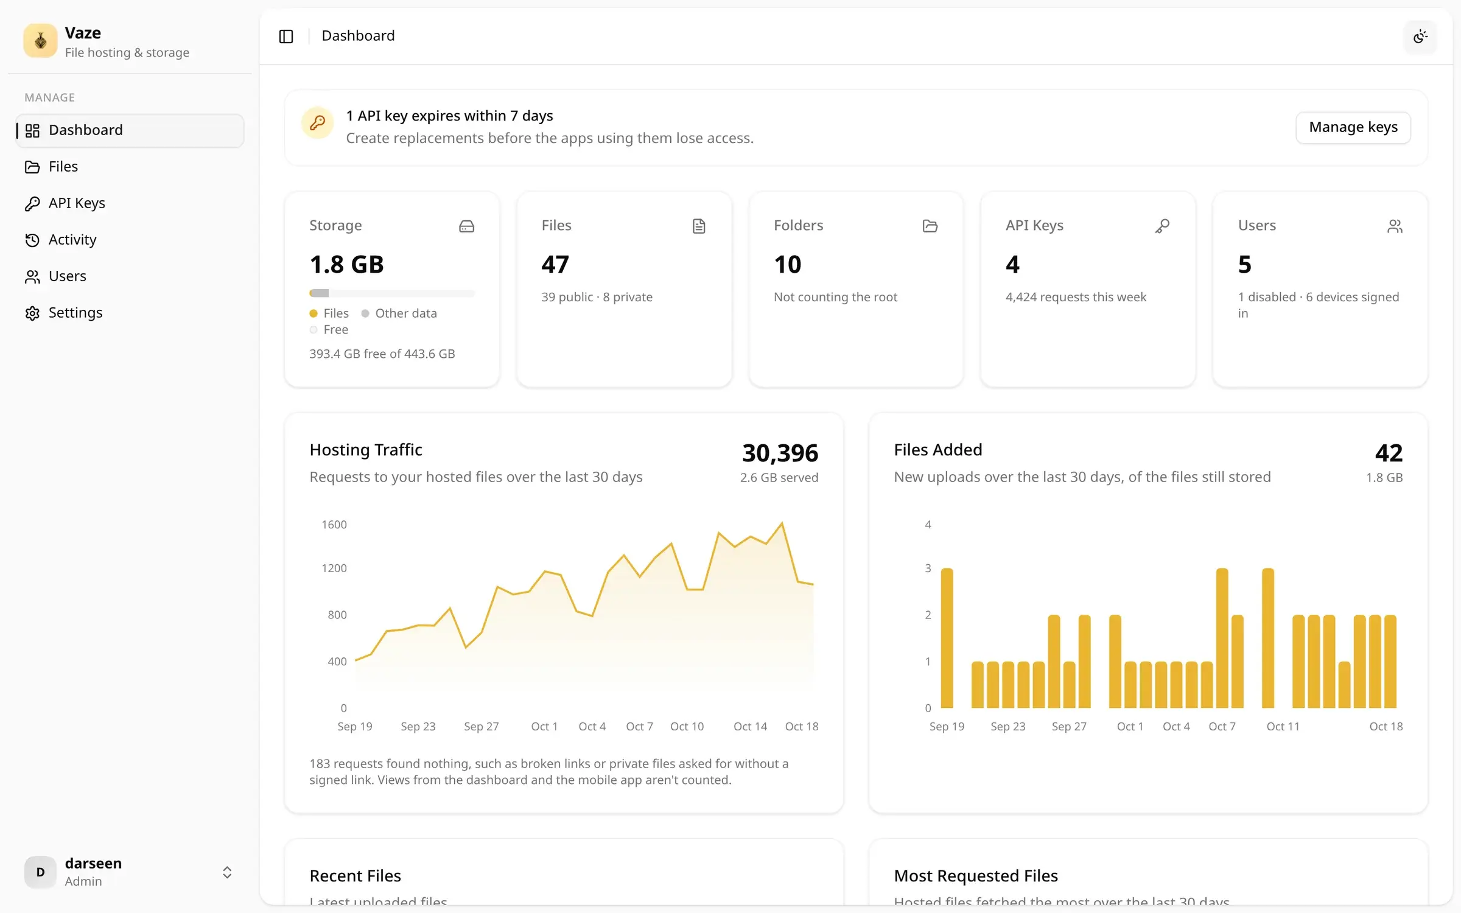Expand the darseen account switcher chevron
Screen dimensions: 1461x913
coord(227,872)
